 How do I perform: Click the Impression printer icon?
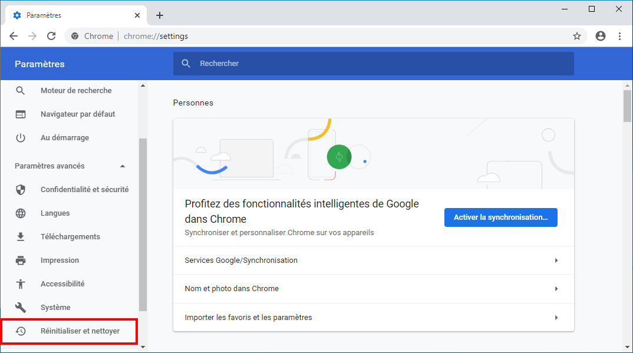click(21, 260)
